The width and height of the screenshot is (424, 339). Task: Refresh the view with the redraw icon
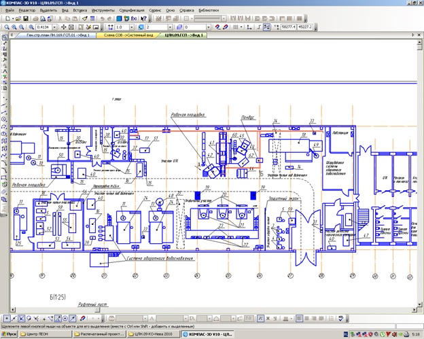tap(88, 27)
